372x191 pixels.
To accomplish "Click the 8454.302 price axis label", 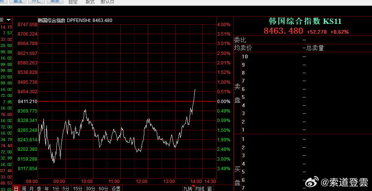I will 27,91.
